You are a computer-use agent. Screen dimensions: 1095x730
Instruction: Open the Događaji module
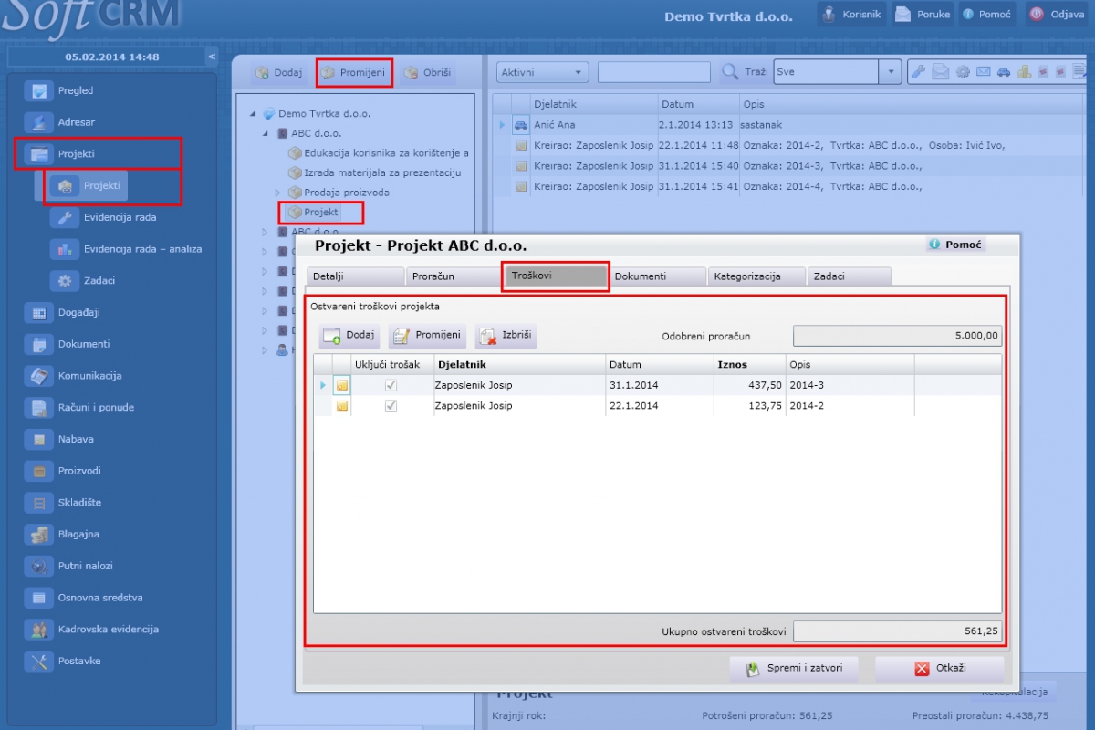(x=64, y=312)
